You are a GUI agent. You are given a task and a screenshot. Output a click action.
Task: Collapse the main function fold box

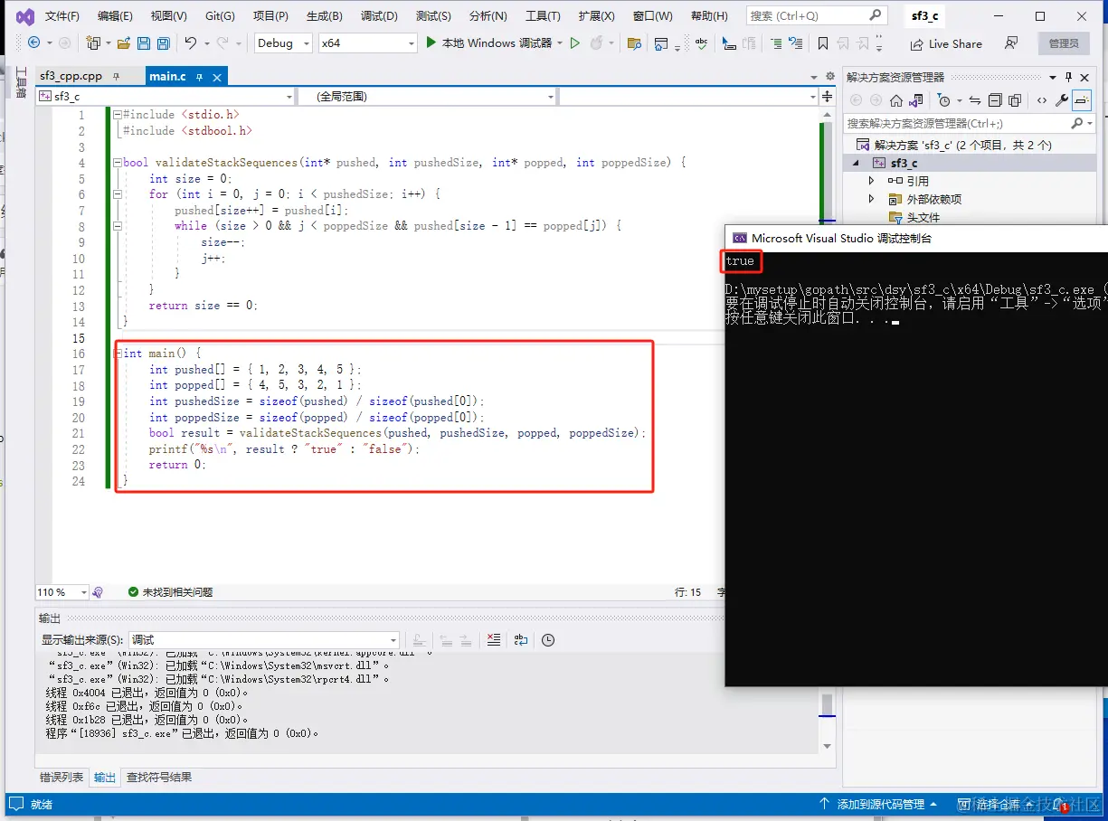tap(118, 354)
